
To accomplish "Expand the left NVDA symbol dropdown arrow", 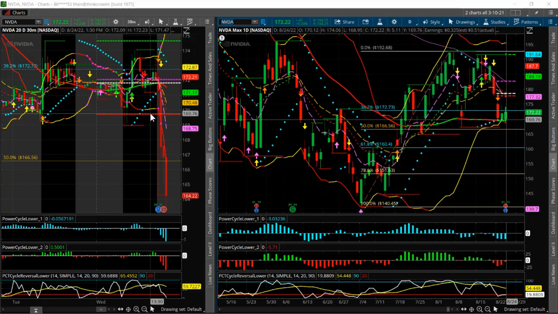I will click(38, 22).
